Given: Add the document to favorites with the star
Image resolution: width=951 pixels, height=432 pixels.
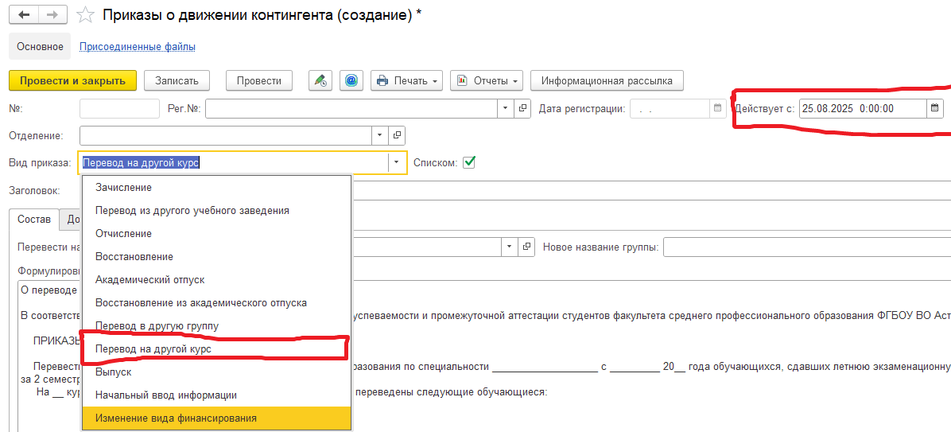Looking at the screenshot, I should [x=86, y=15].
